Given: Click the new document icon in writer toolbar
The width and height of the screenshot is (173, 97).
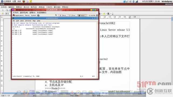Looking at the screenshot, I should click(x=3, y=10).
